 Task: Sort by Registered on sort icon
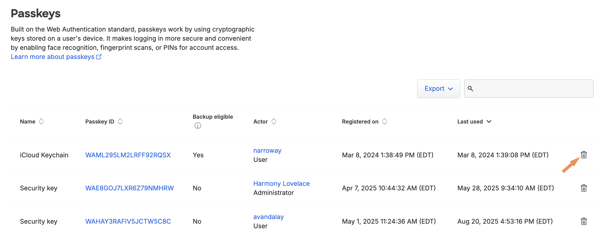pyautogui.click(x=384, y=121)
